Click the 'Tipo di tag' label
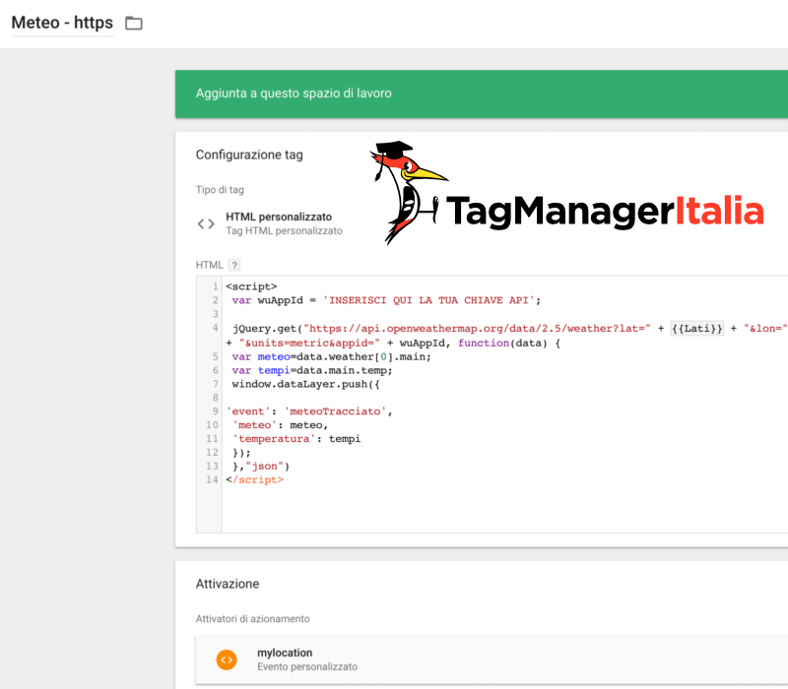The image size is (788, 689). (x=220, y=190)
